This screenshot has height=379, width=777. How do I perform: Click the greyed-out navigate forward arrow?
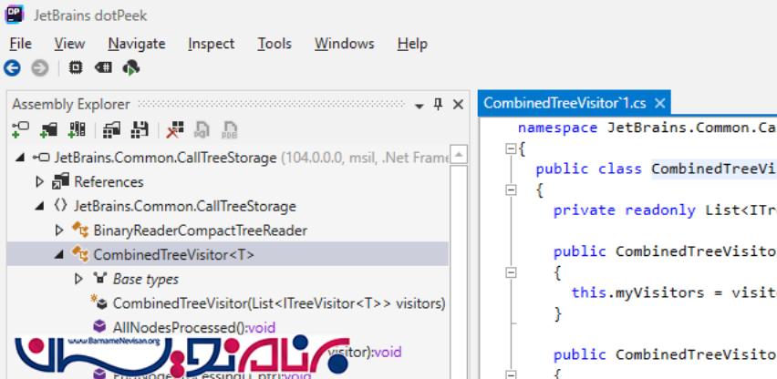(40, 67)
